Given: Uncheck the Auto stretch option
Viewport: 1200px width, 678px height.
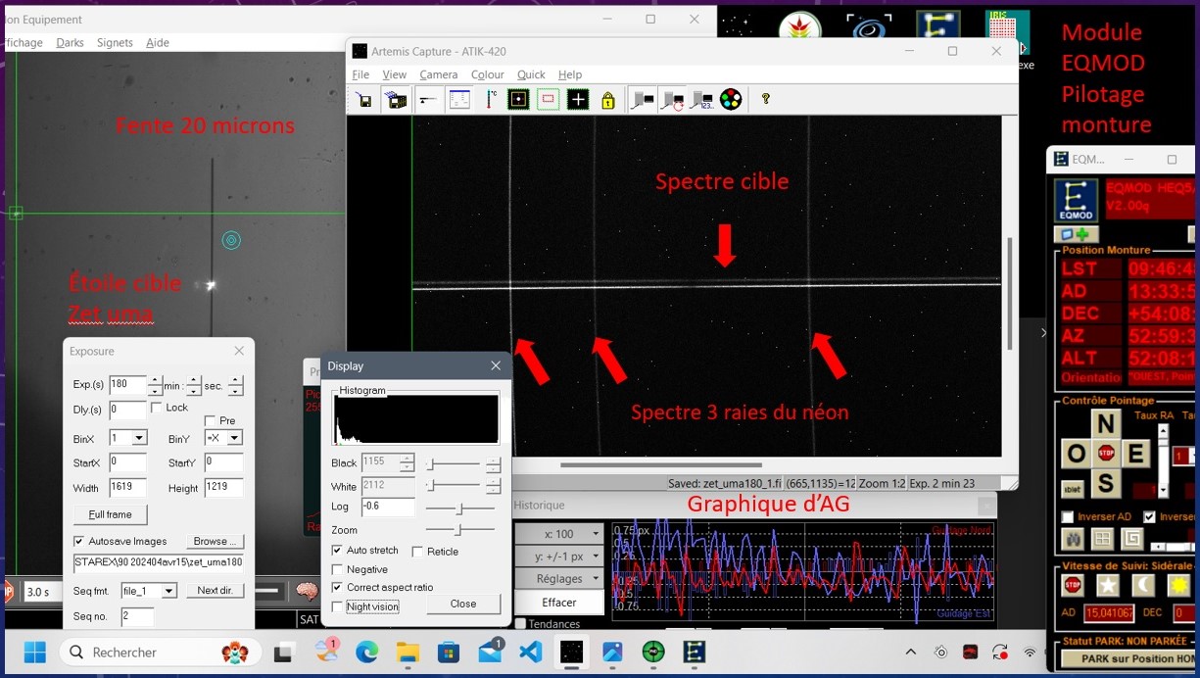Looking at the screenshot, I should click(338, 551).
